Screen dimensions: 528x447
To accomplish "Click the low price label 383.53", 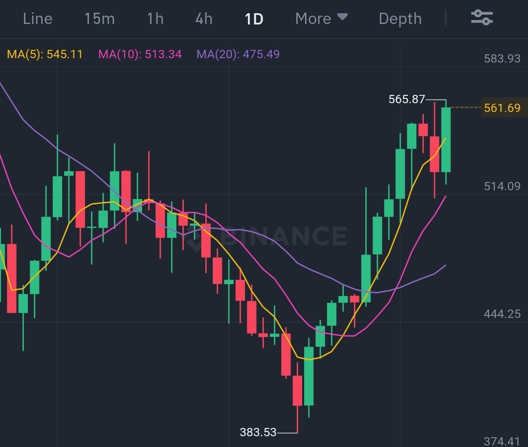I will click(258, 432).
